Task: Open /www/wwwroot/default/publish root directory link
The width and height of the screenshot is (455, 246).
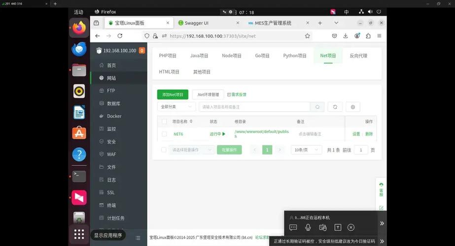Action: point(262,133)
